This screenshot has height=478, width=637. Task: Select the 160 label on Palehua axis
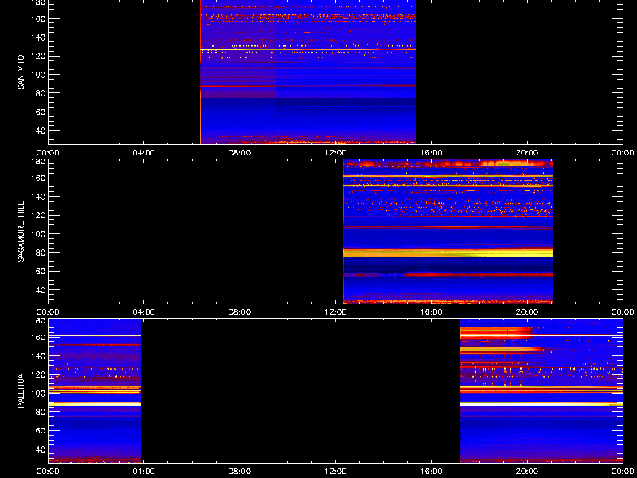pyautogui.click(x=39, y=337)
